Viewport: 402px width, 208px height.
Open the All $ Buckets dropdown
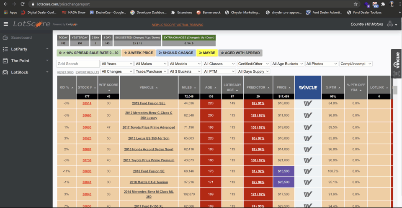(x=185, y=71)
